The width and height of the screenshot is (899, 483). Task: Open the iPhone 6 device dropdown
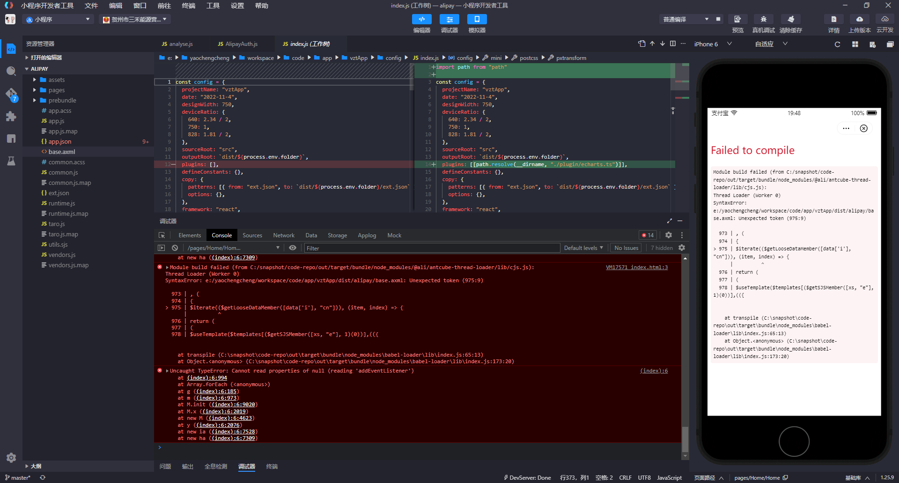click(x=713, y=44)
